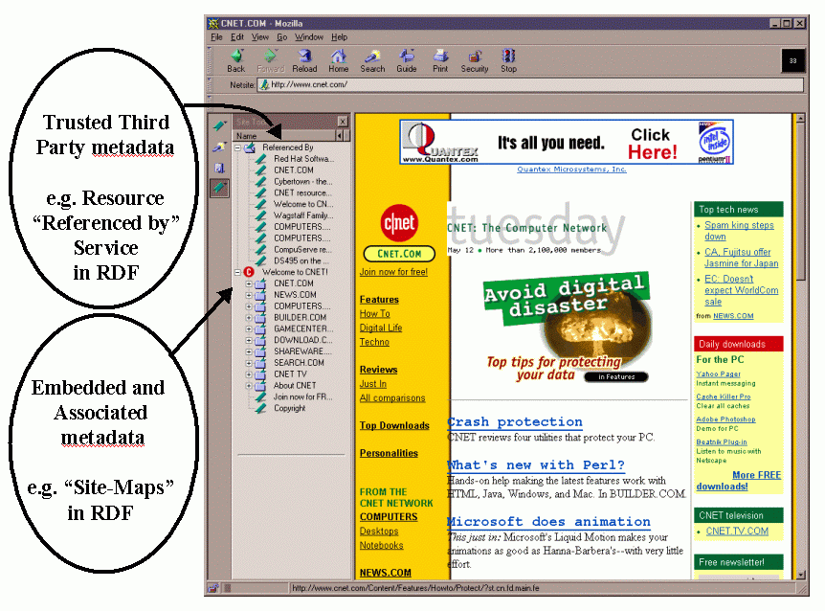Stop loading with the Stop icon
The height and width of the screenshot is (611, 825).
(508, 59)
